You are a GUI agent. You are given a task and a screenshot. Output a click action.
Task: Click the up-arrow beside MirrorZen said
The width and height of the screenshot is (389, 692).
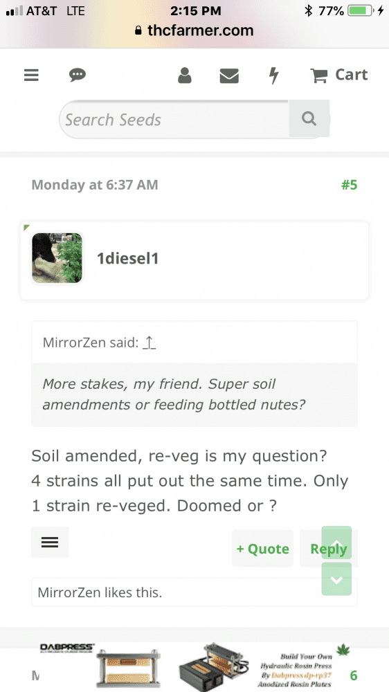tap(150, 343)
